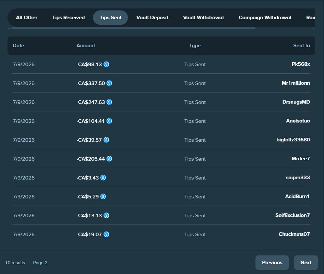Click the date in the Chucknuts07 row
The image size is (324, 274).
[x=23, y=234]
